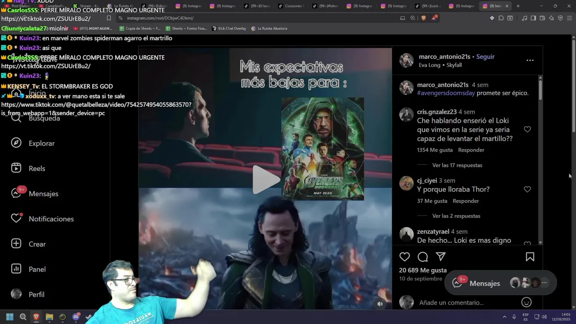The width and height of the screenshot is (576, 324).
Task: Bookmark this page in the toolbar
Action: (x=109, y=18)
